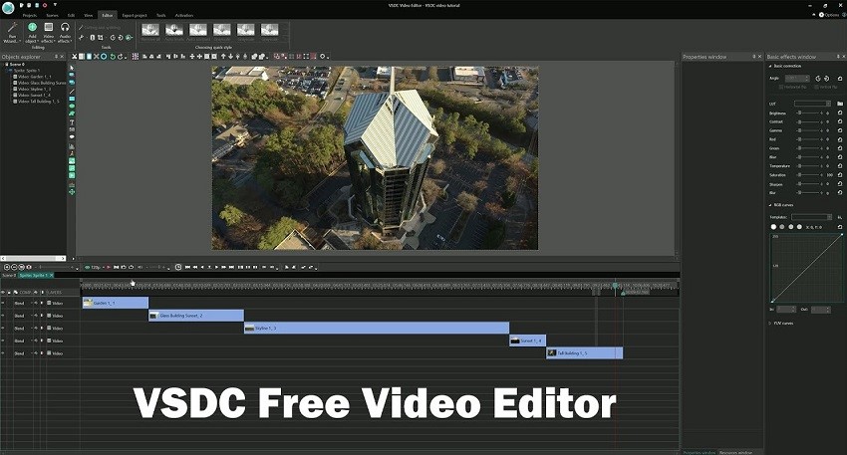Screen dimensions: 847x455
Task: Select Video: Skyline 1_3 in Objects explorer
Action: point(35,89)
